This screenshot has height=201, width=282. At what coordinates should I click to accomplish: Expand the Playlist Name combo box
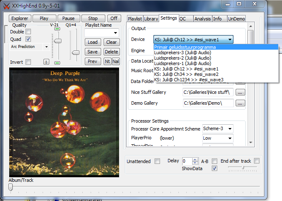pos(115,33)
